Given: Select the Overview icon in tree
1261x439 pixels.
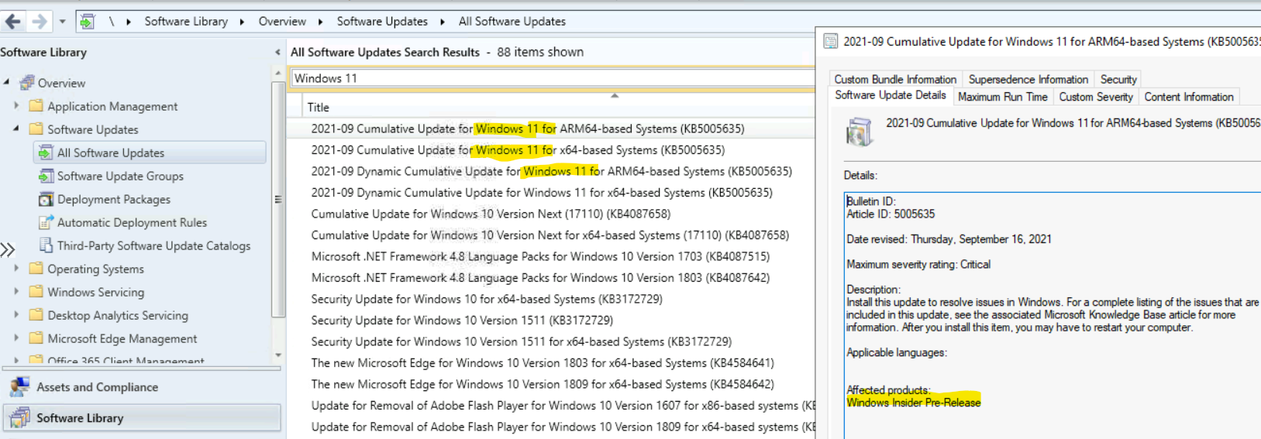Looking at the screenshot, I should pos(26,82).
